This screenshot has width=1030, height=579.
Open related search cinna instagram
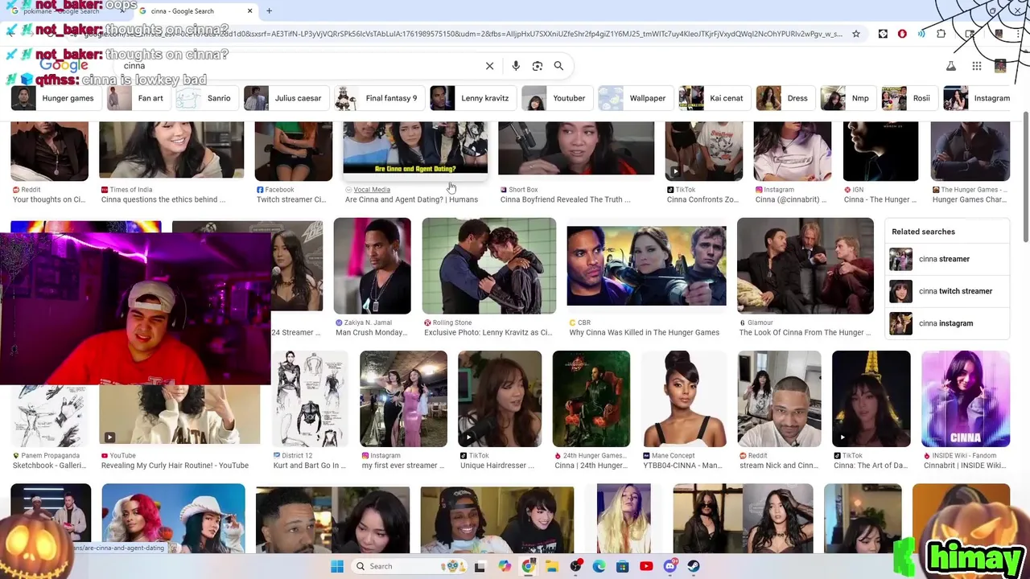tap(949, 323)
